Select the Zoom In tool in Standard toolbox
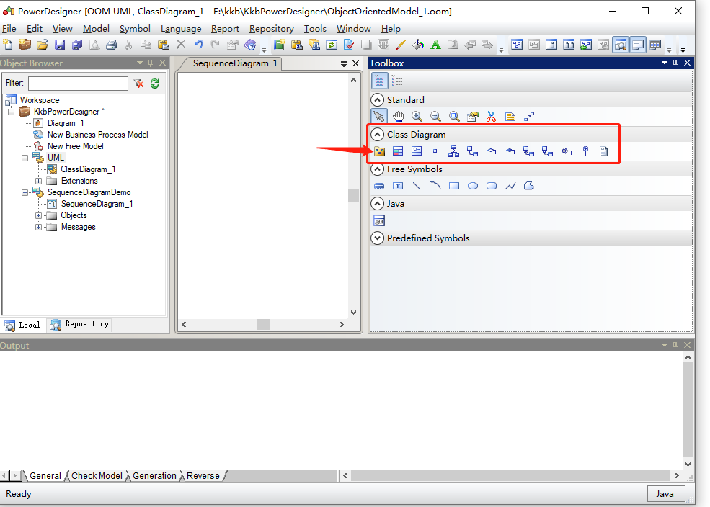Screen dimensions: 710x507 [417, 116]
